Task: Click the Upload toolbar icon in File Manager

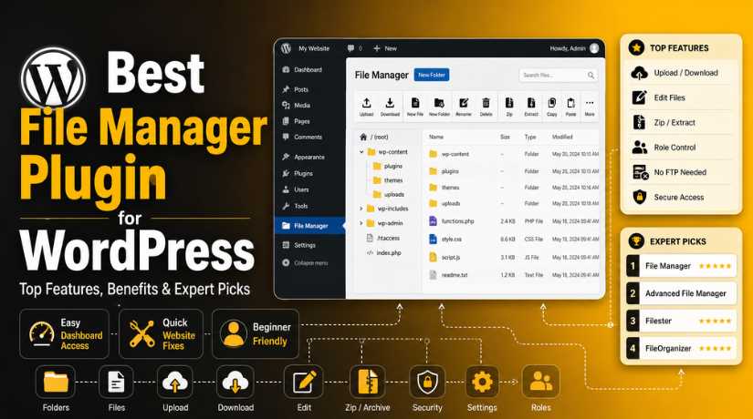Action: [x=366, y=103]
